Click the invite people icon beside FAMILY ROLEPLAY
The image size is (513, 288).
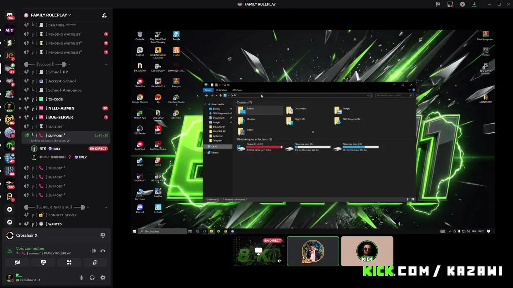[x=104, y=15]
